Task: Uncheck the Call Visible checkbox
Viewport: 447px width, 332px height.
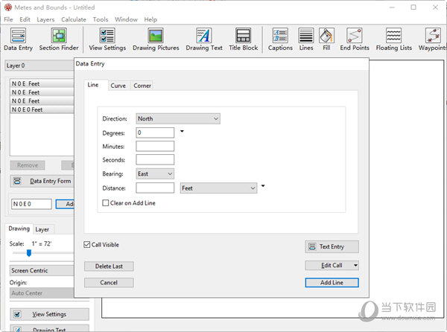Action: pyautogui.click(x=87, y=245)
